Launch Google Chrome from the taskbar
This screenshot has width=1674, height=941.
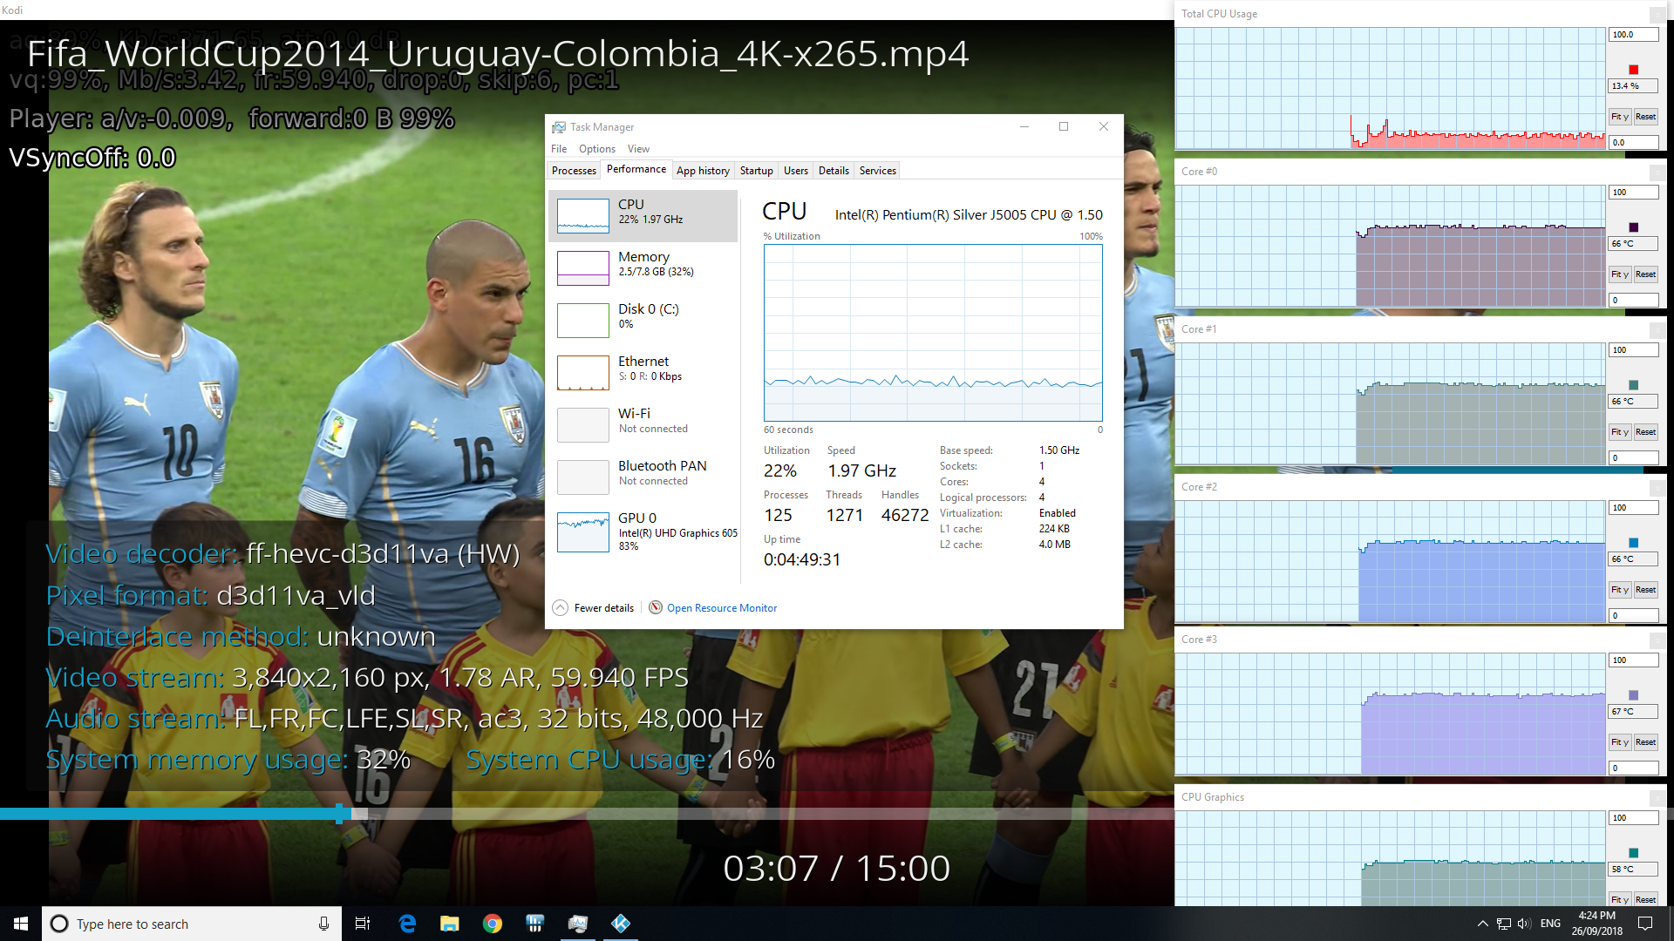point(493,924)
